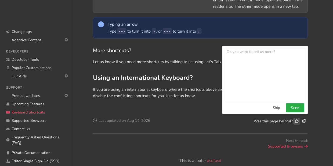The image size is (333, 166).
Task: Click the Changelogs megaphone icon
Action: [8, 32]
